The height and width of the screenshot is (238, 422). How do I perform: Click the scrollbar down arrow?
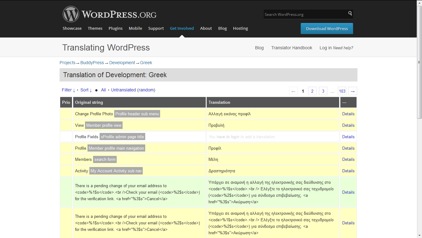coord(419,235)
